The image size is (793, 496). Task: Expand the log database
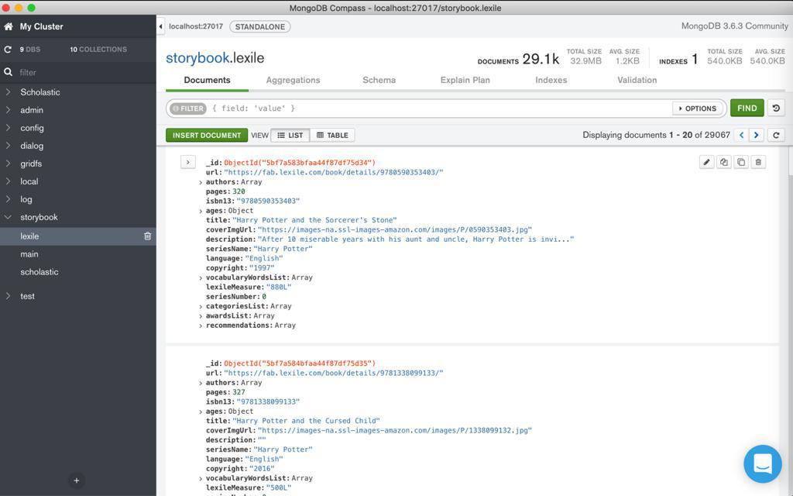point(8,199)
